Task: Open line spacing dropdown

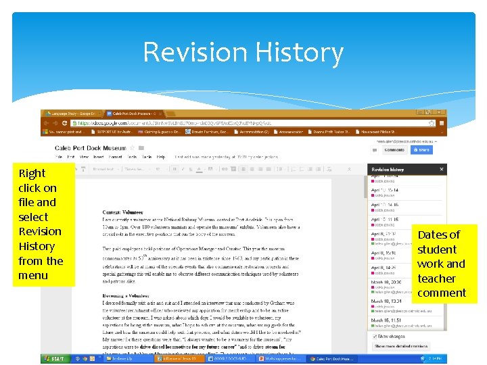Action: [x=280, y=169]
